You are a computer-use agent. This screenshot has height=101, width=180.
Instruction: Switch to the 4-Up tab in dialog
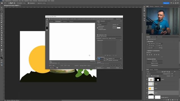[x=71, y=21]
